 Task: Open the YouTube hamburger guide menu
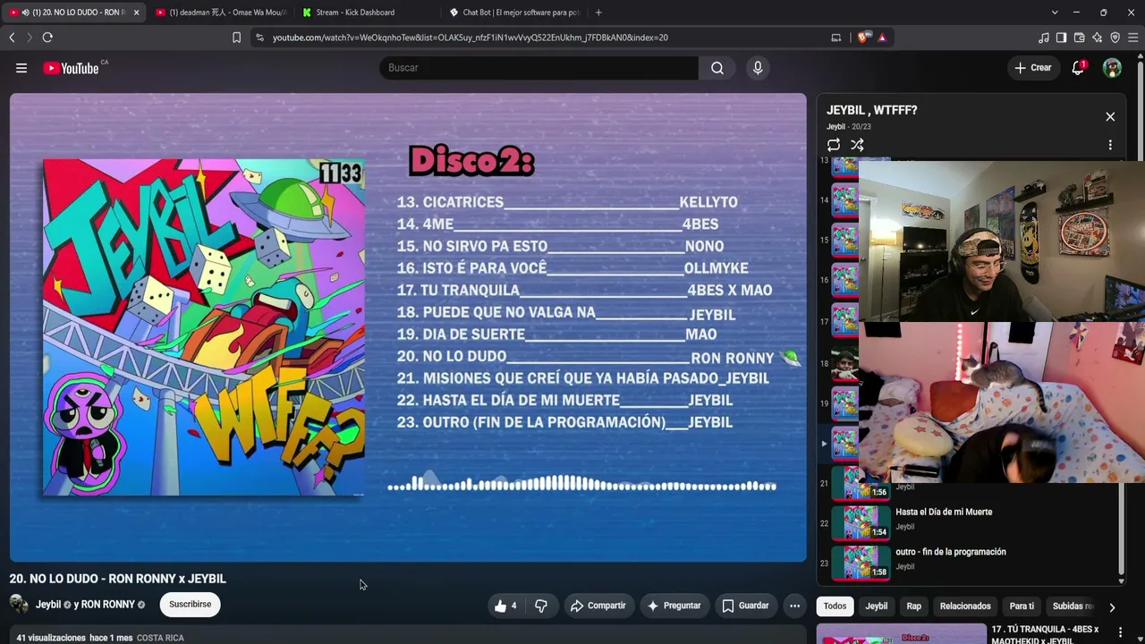tap(21, 68)
